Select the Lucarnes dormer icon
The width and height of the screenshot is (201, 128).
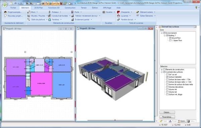(119, 16)
